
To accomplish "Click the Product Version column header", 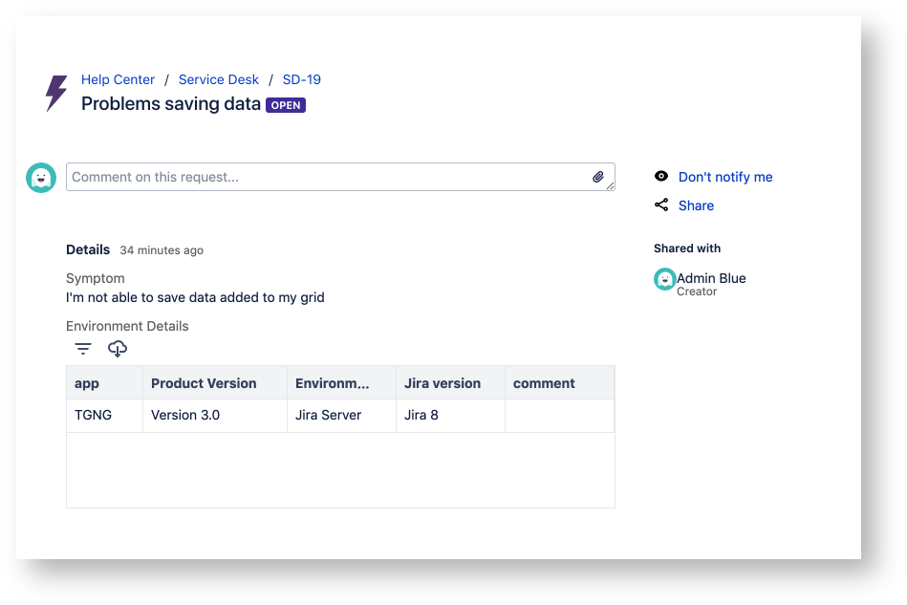I will coord(203,382).
